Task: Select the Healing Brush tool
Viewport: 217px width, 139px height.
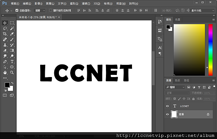Action: (5, 40)
